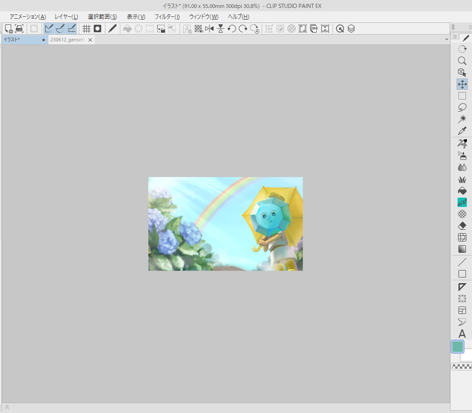
Task: Click the checkerboard-with-eye command icon
Action: pyautogui.click(x=198, y=28)
